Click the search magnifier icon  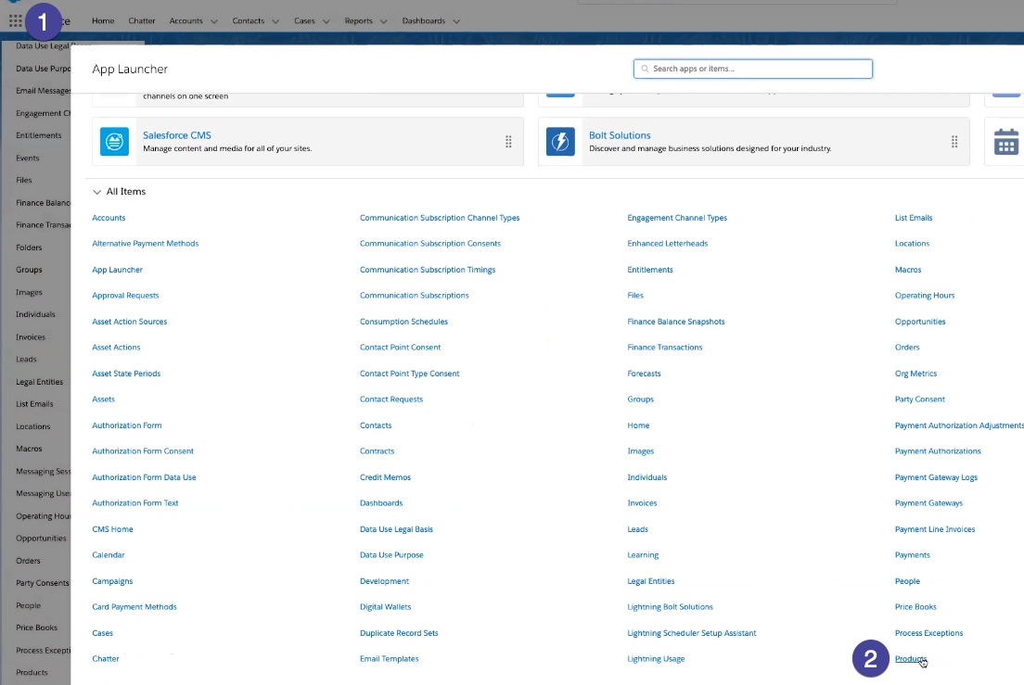[x=646, y=69]
